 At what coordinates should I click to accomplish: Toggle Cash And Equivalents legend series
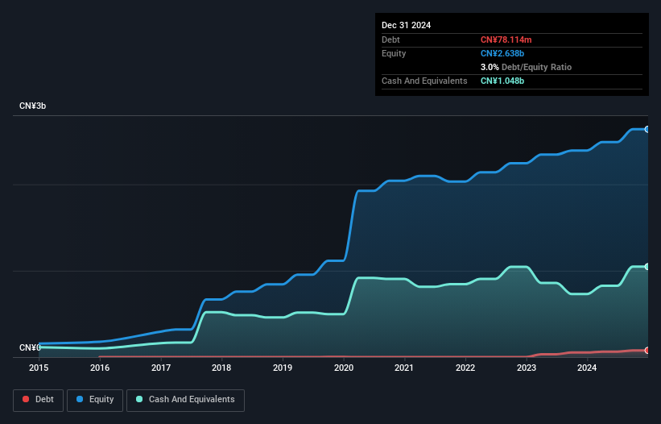185,400
